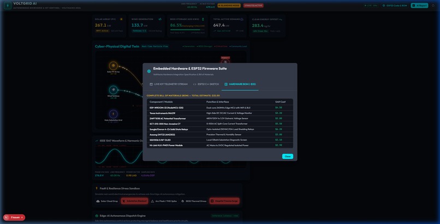Click the BESS storage charge progress bar

pyautogui.click(x=187, y=29)
